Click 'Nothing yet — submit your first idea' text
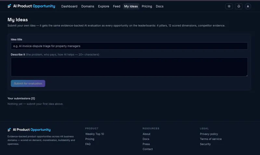Image resolution: width=260 pixels, height=155 pixels. (35, 104)
